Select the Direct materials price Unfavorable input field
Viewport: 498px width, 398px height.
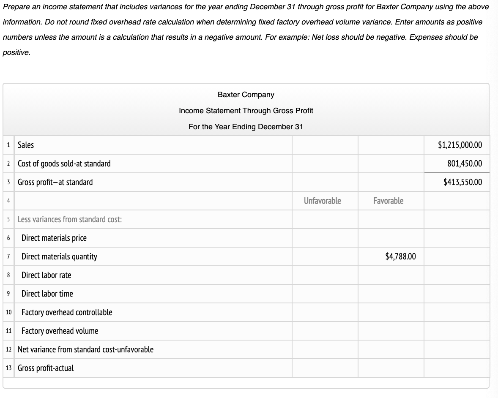pyautogui.click(x=325, y=238)
